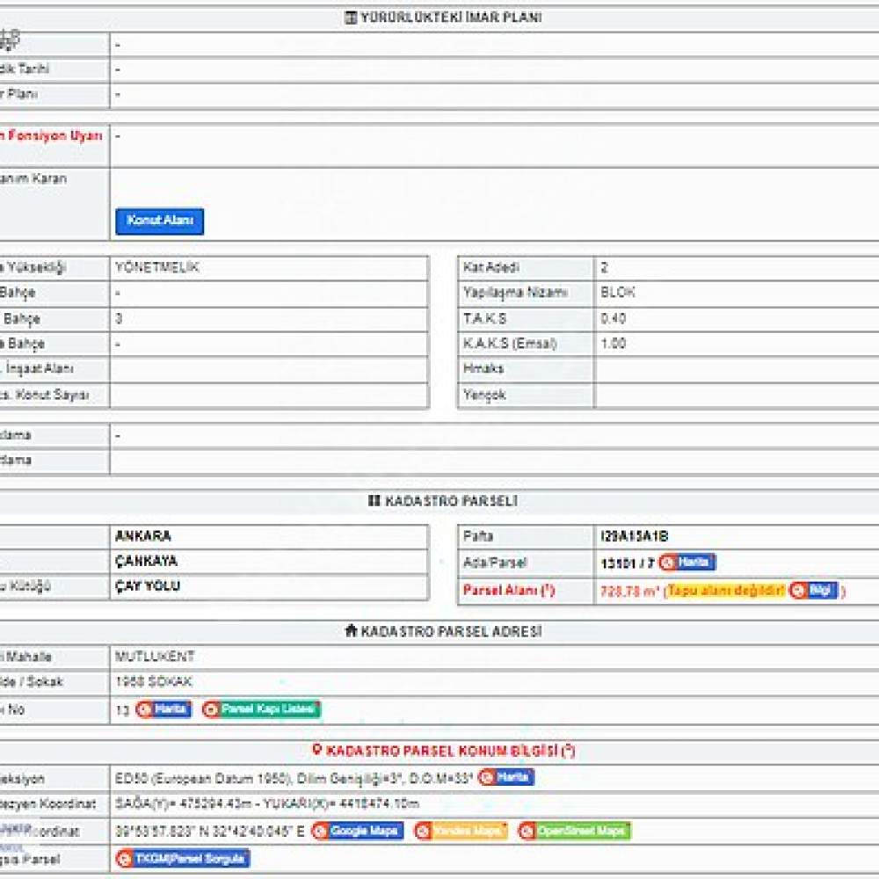Open the Bilgi button beside Parsel Alanı
879x879 pixels.
pyautogui.click(x=813, y=591)
